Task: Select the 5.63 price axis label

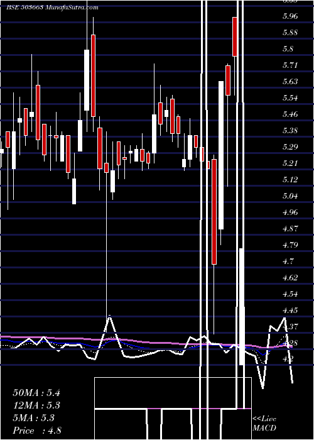Action: [290, 81]
